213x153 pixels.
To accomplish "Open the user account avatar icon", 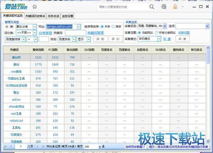I will pyautogui.click(x=175, y=7).
